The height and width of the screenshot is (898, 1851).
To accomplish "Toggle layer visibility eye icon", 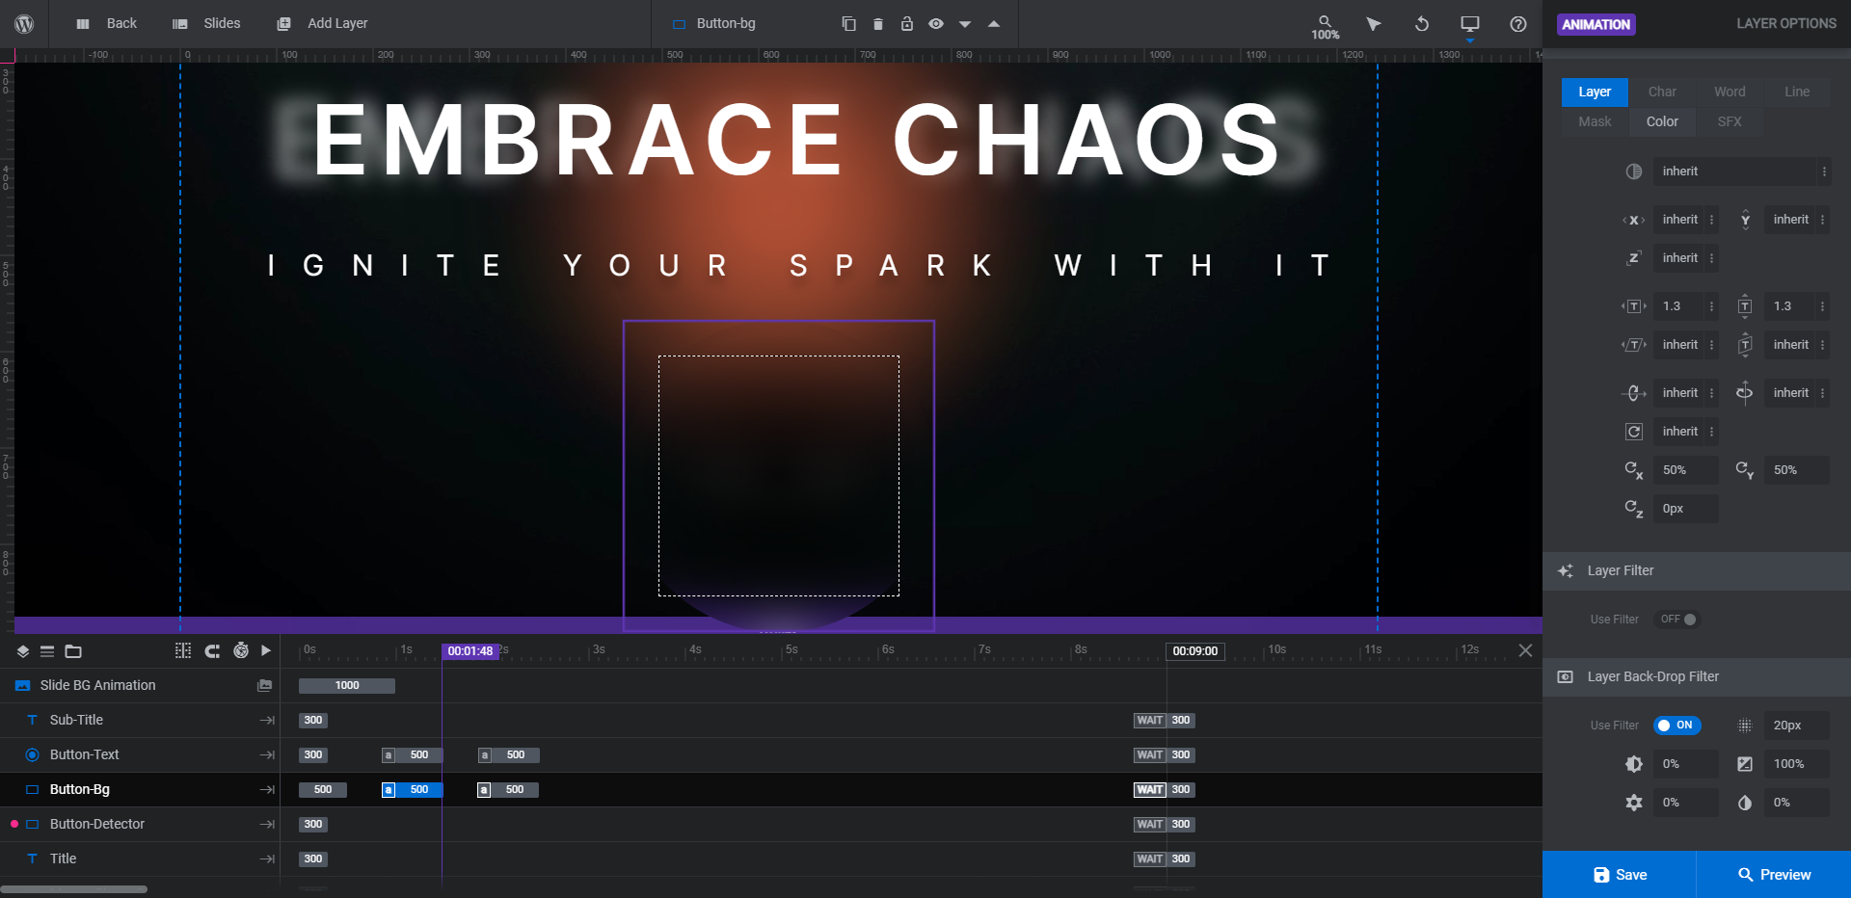I will [936, 24].
